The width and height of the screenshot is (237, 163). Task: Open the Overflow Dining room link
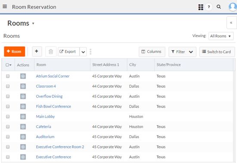point(49,97)
